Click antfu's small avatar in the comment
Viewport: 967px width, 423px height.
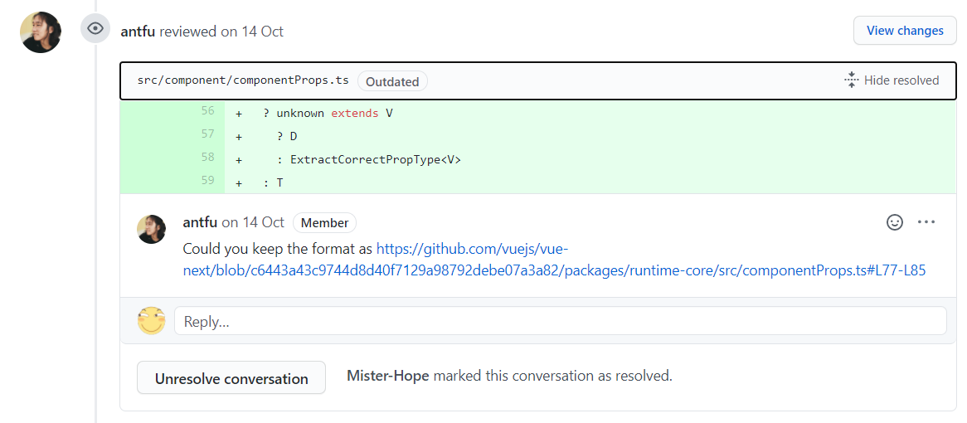point(152,229)
